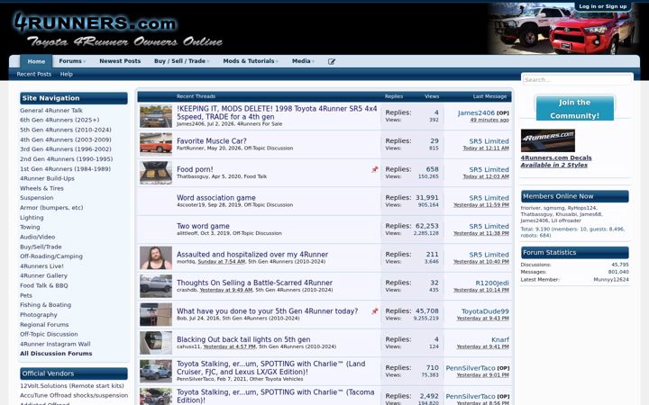Click last poster R1200Jedi
The height and width of the screenshot is (405, 649).
(x=492, y=283)
